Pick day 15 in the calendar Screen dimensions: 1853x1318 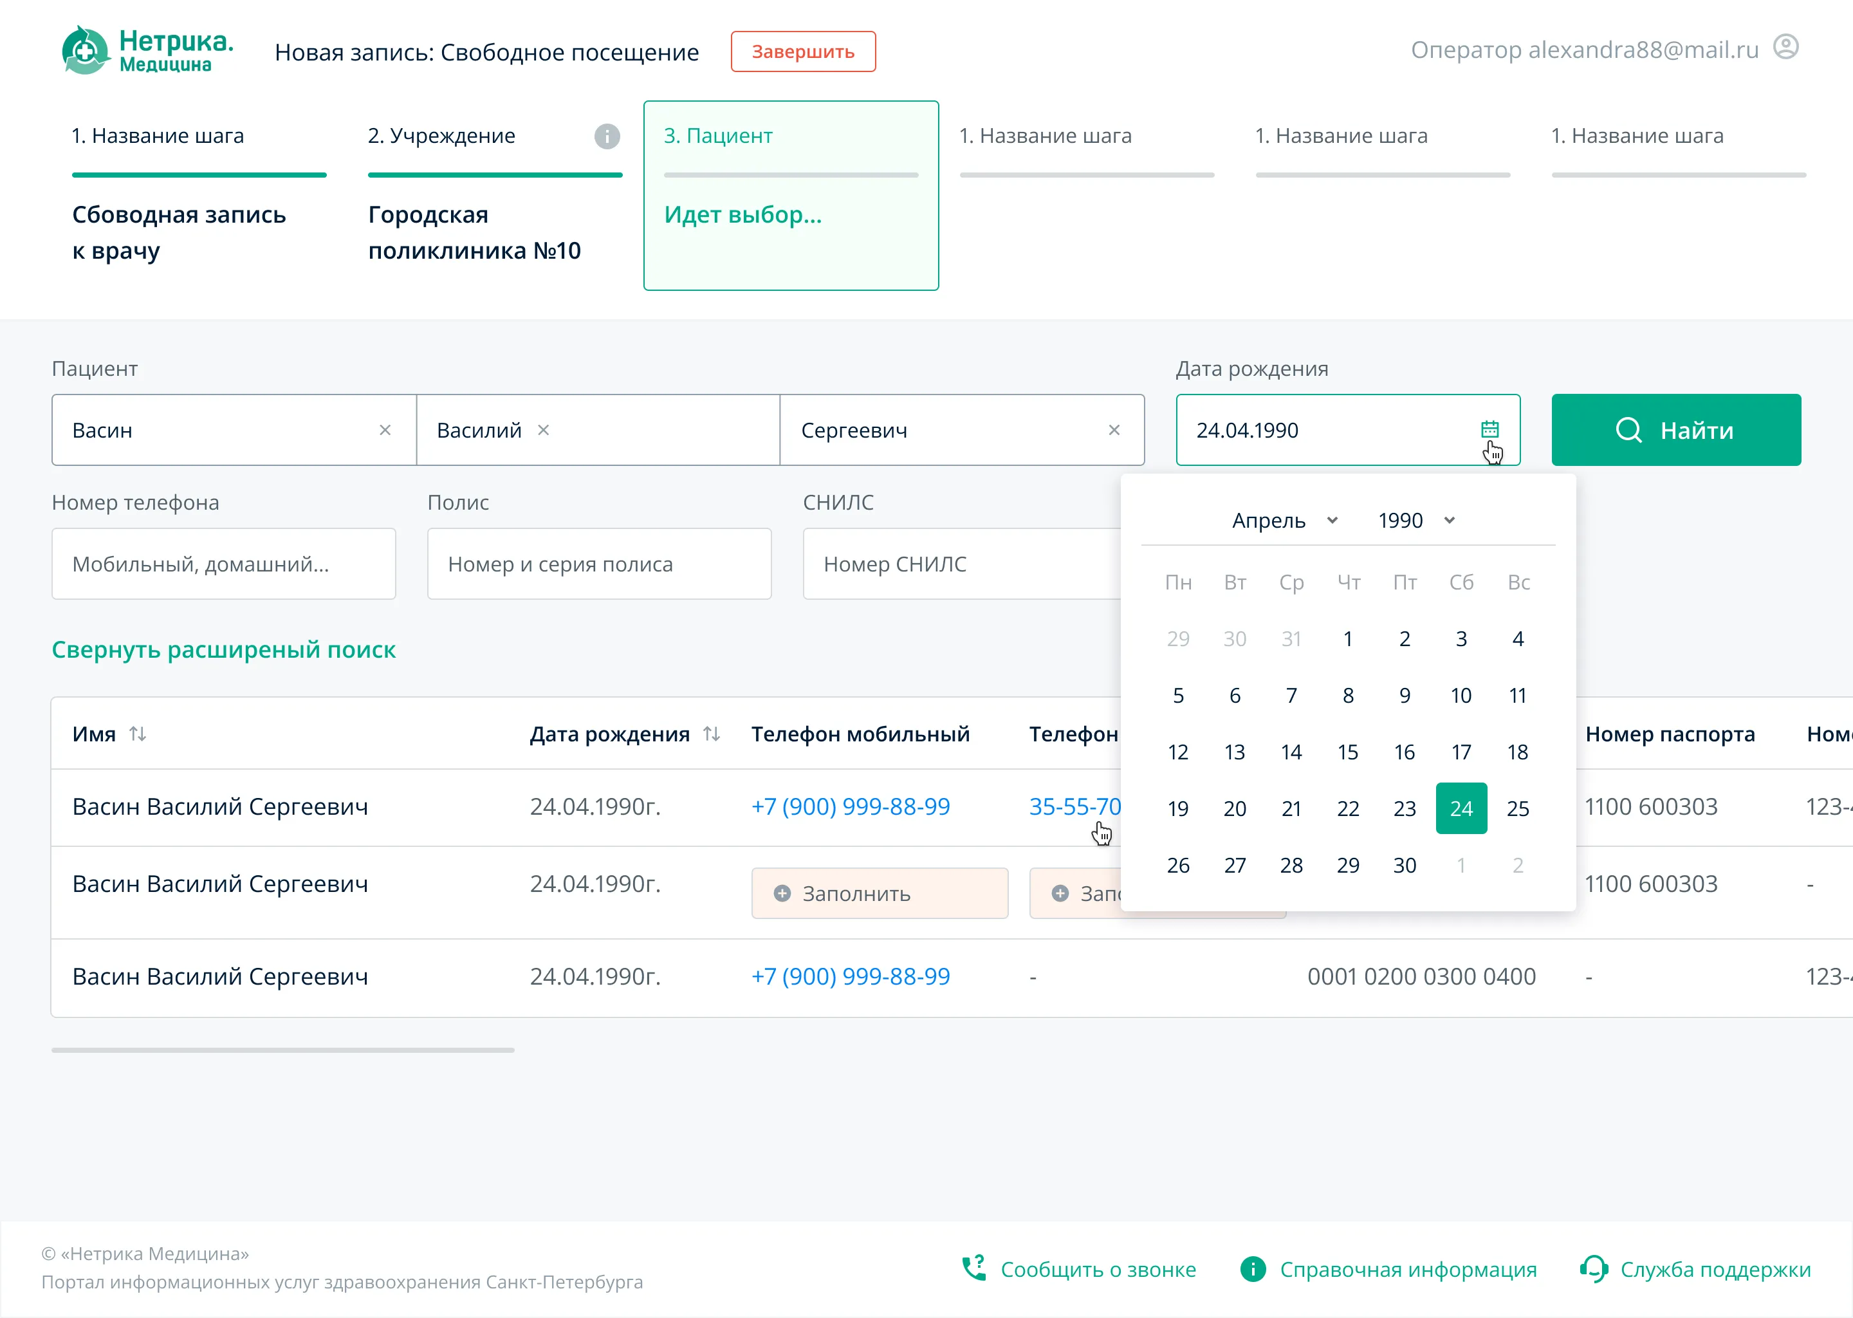pyautogui.click(x=1347, y=752)
